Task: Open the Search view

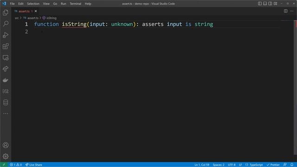Action: coord(6,24)
